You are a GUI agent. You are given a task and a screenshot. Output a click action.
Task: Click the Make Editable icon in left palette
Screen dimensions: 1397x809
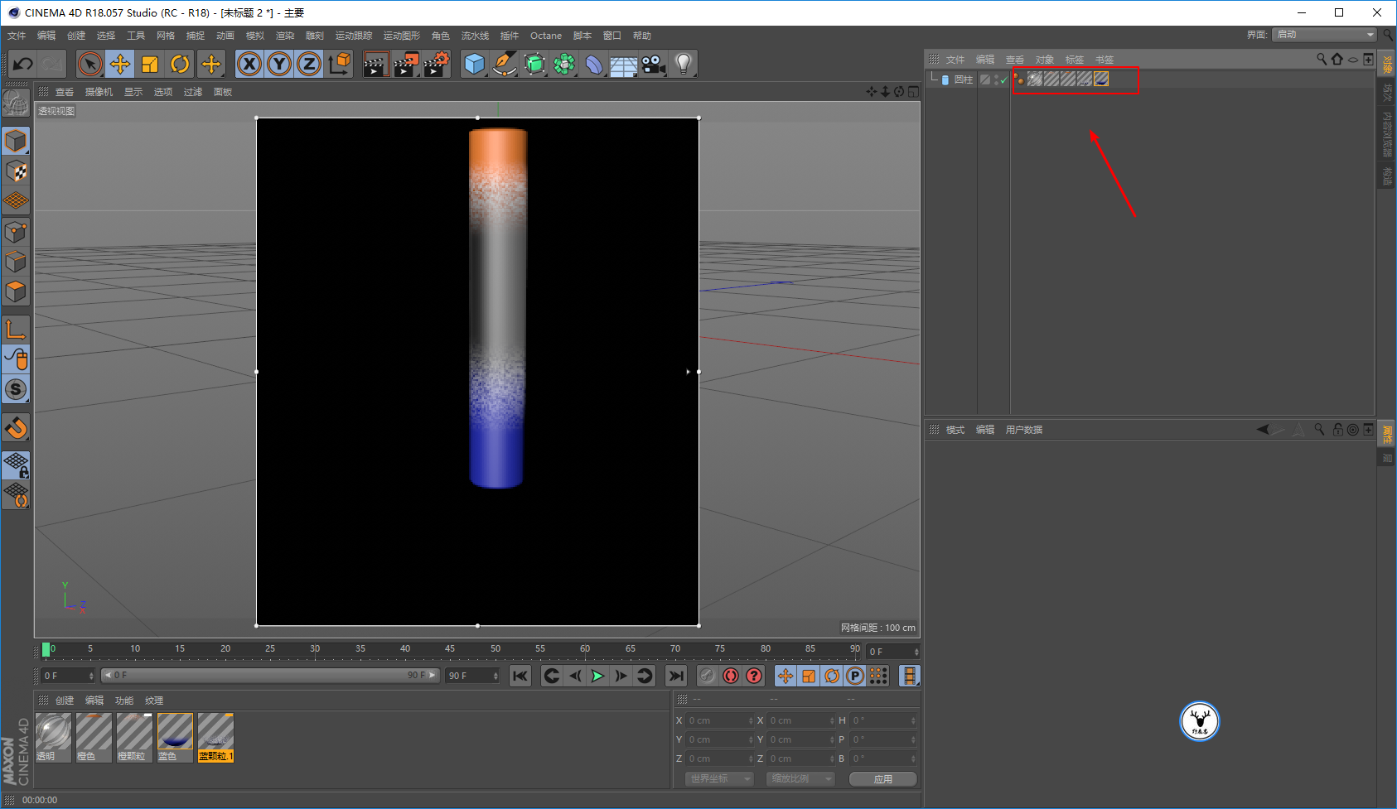(15, 103)
